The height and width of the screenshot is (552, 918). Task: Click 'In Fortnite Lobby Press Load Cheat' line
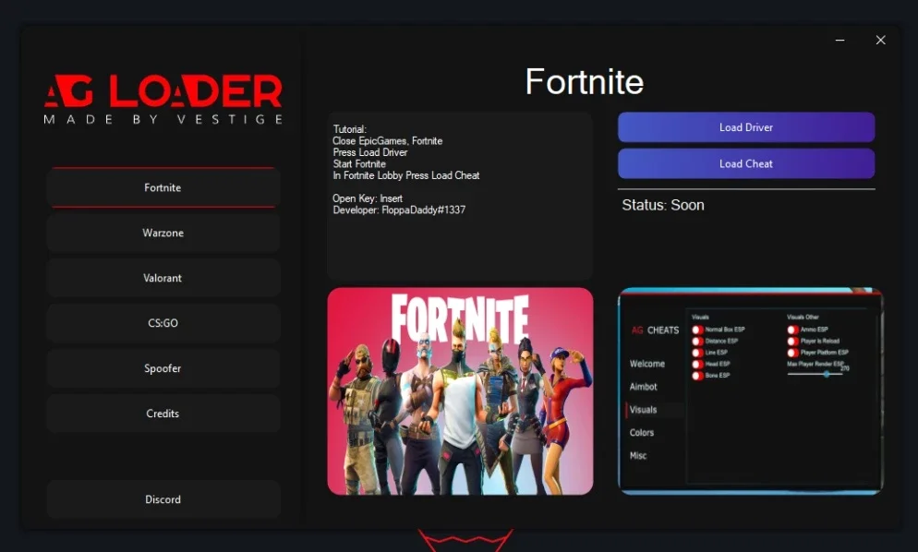click(x=406, y=175)
